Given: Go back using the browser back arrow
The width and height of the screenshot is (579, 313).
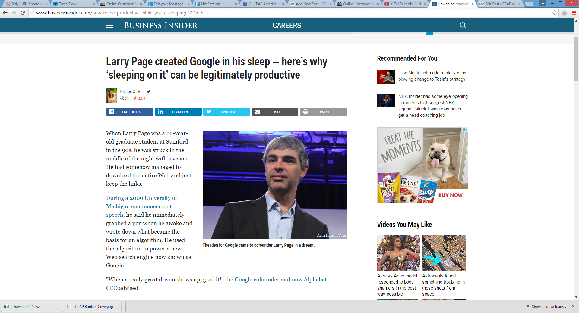Looking at the screenshot, I should (5, 13).
